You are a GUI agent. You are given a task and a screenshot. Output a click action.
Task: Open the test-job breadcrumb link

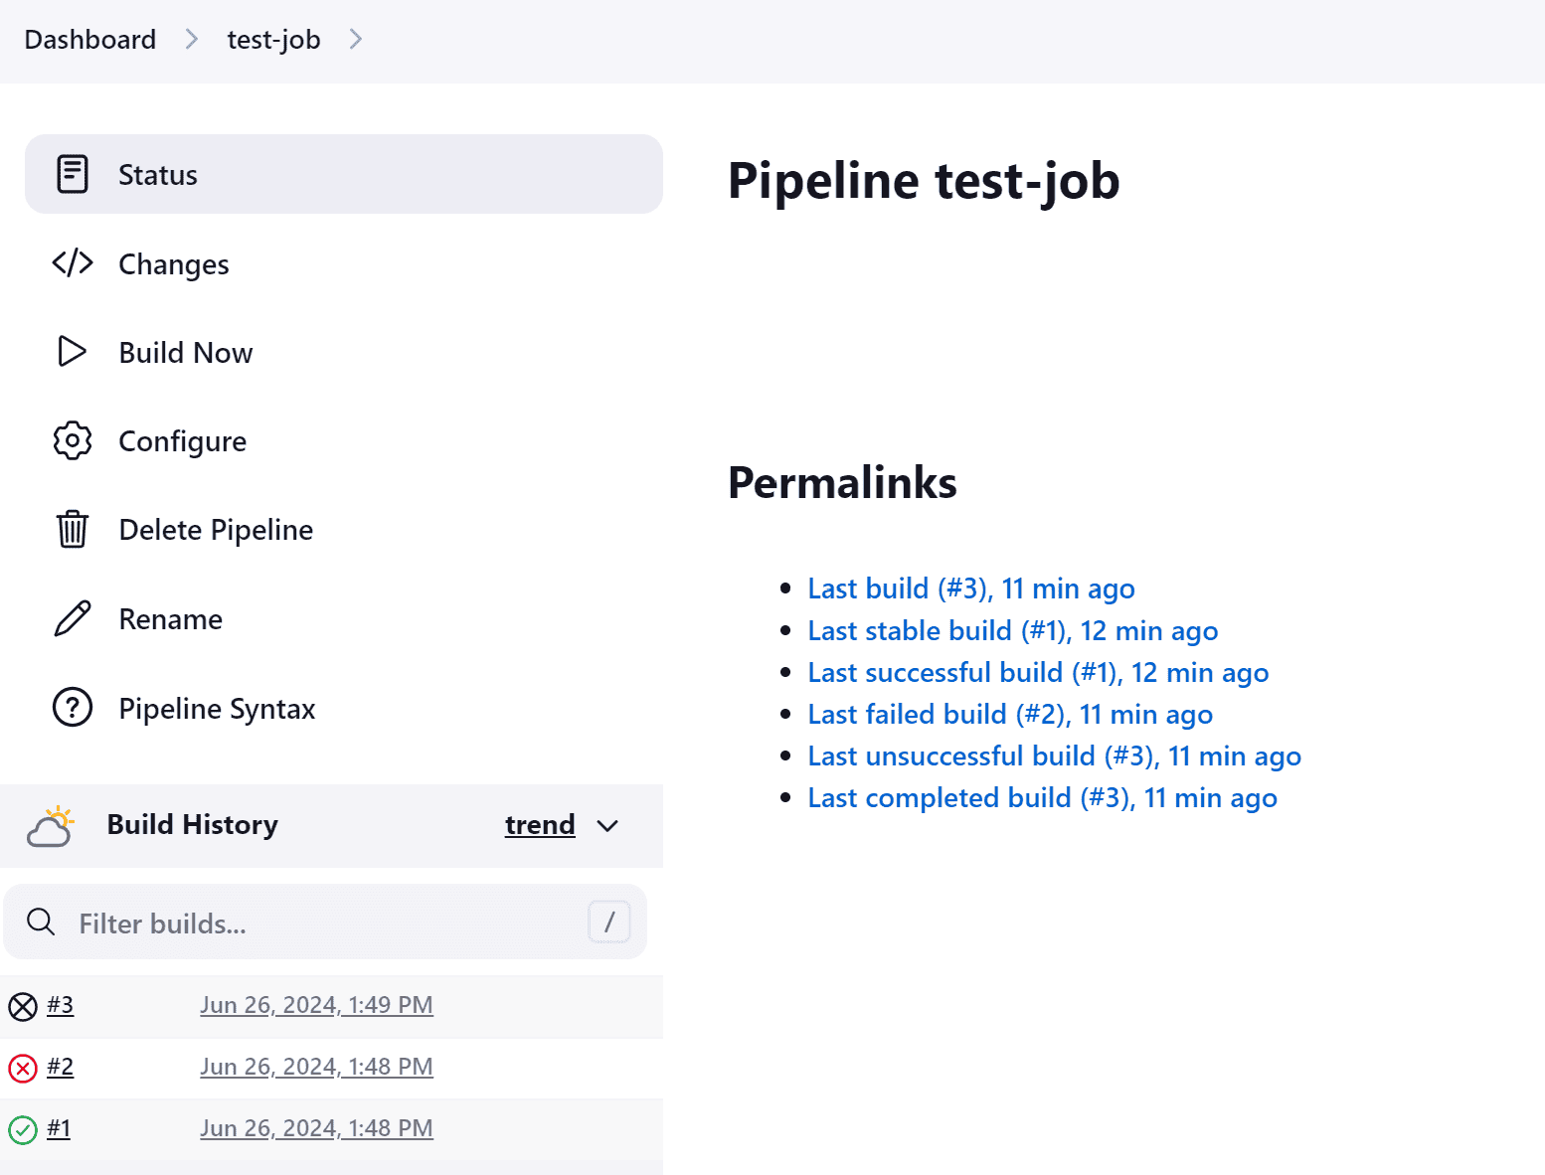click(x=273, y=40)
